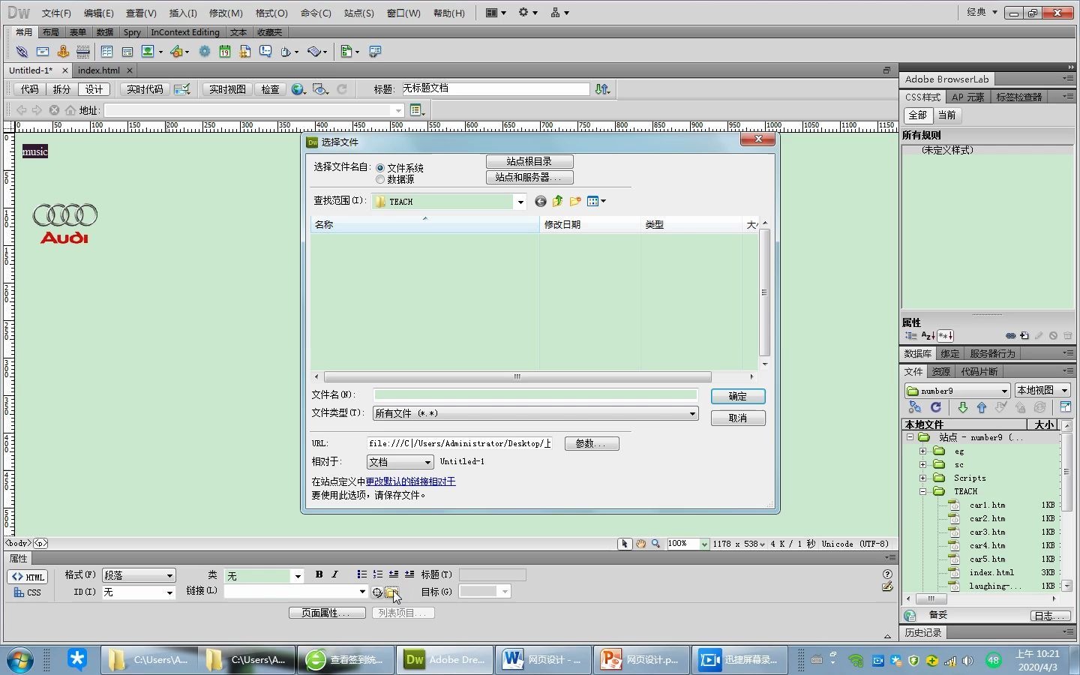Open the 站点(S) menu
Image resolution: width=1080 pixels, height=675 pixels.
pyautogui.click(x=358, y=13)
